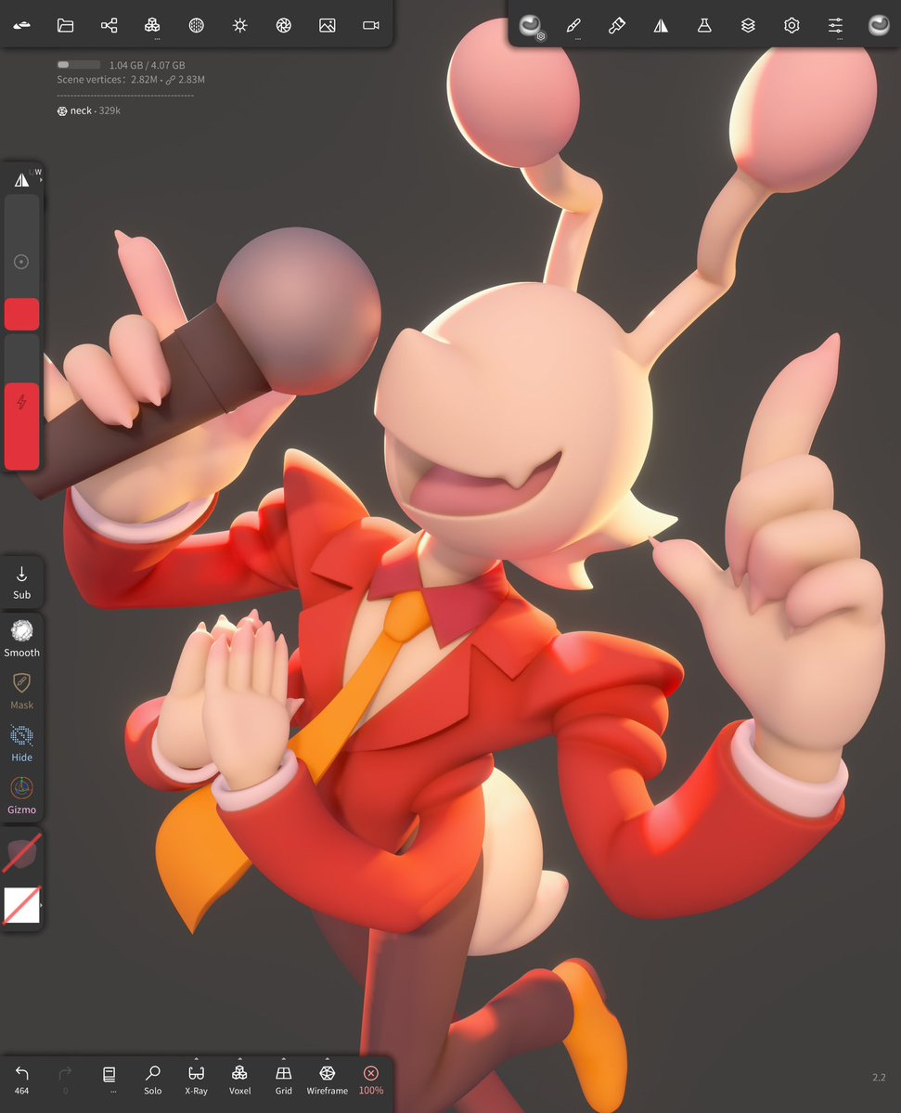
Task: Toggle Solo mode
Action: [152, 1080]
